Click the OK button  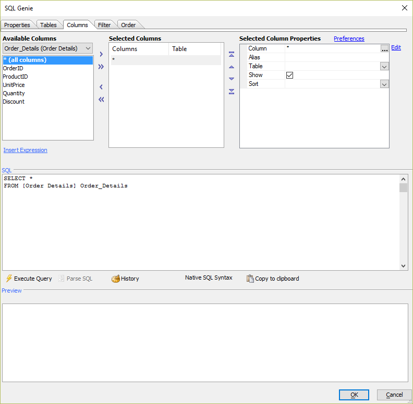point(354,395)
